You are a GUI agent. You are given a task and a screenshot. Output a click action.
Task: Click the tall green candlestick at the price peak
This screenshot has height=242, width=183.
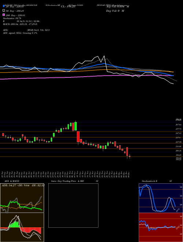(x=75, y=126)
